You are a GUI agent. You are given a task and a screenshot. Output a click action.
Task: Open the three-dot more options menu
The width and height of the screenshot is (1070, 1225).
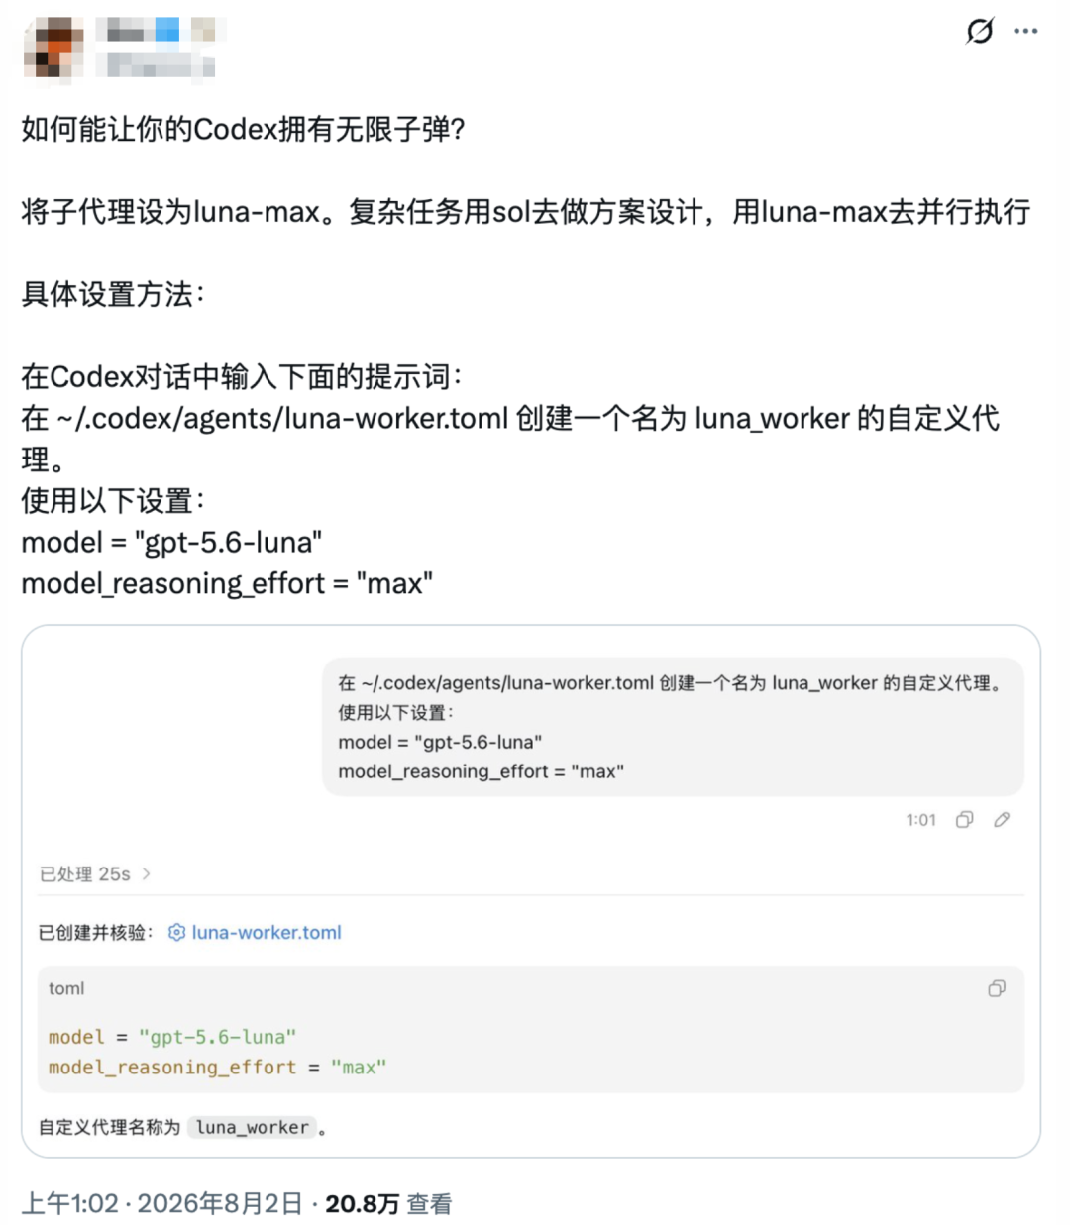click(1025, 31)
